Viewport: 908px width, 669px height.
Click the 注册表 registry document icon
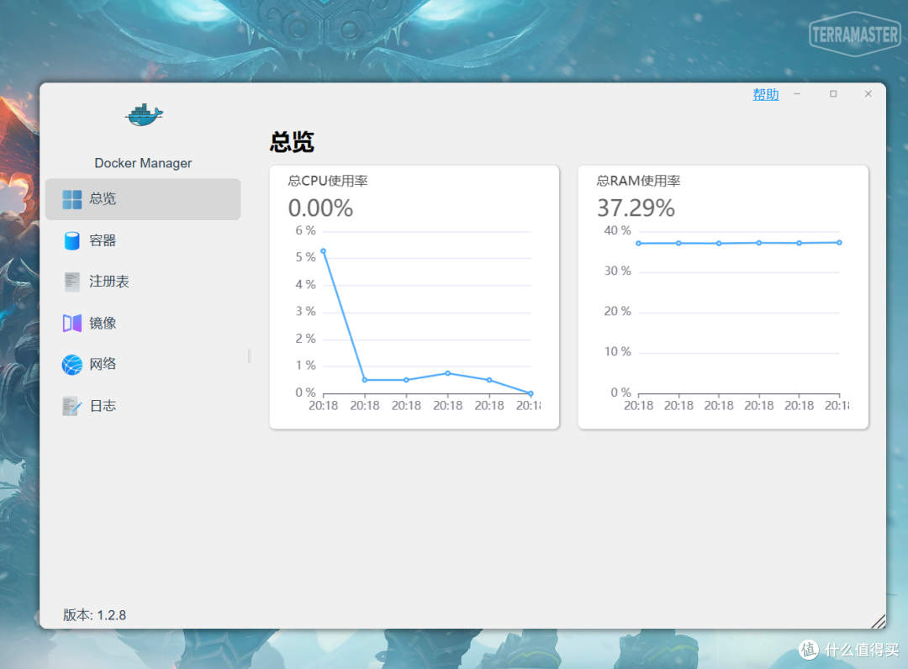[x=71, y=282]
